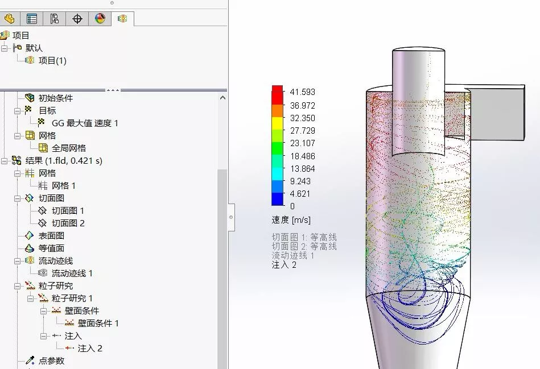Select GG 最大值 速度 1 goal

pyautogui.click(x=84, y=123)
